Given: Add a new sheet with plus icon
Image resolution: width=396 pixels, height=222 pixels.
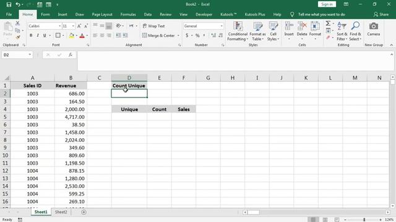Looking at the screenshot, I should (x=84, y=212).
